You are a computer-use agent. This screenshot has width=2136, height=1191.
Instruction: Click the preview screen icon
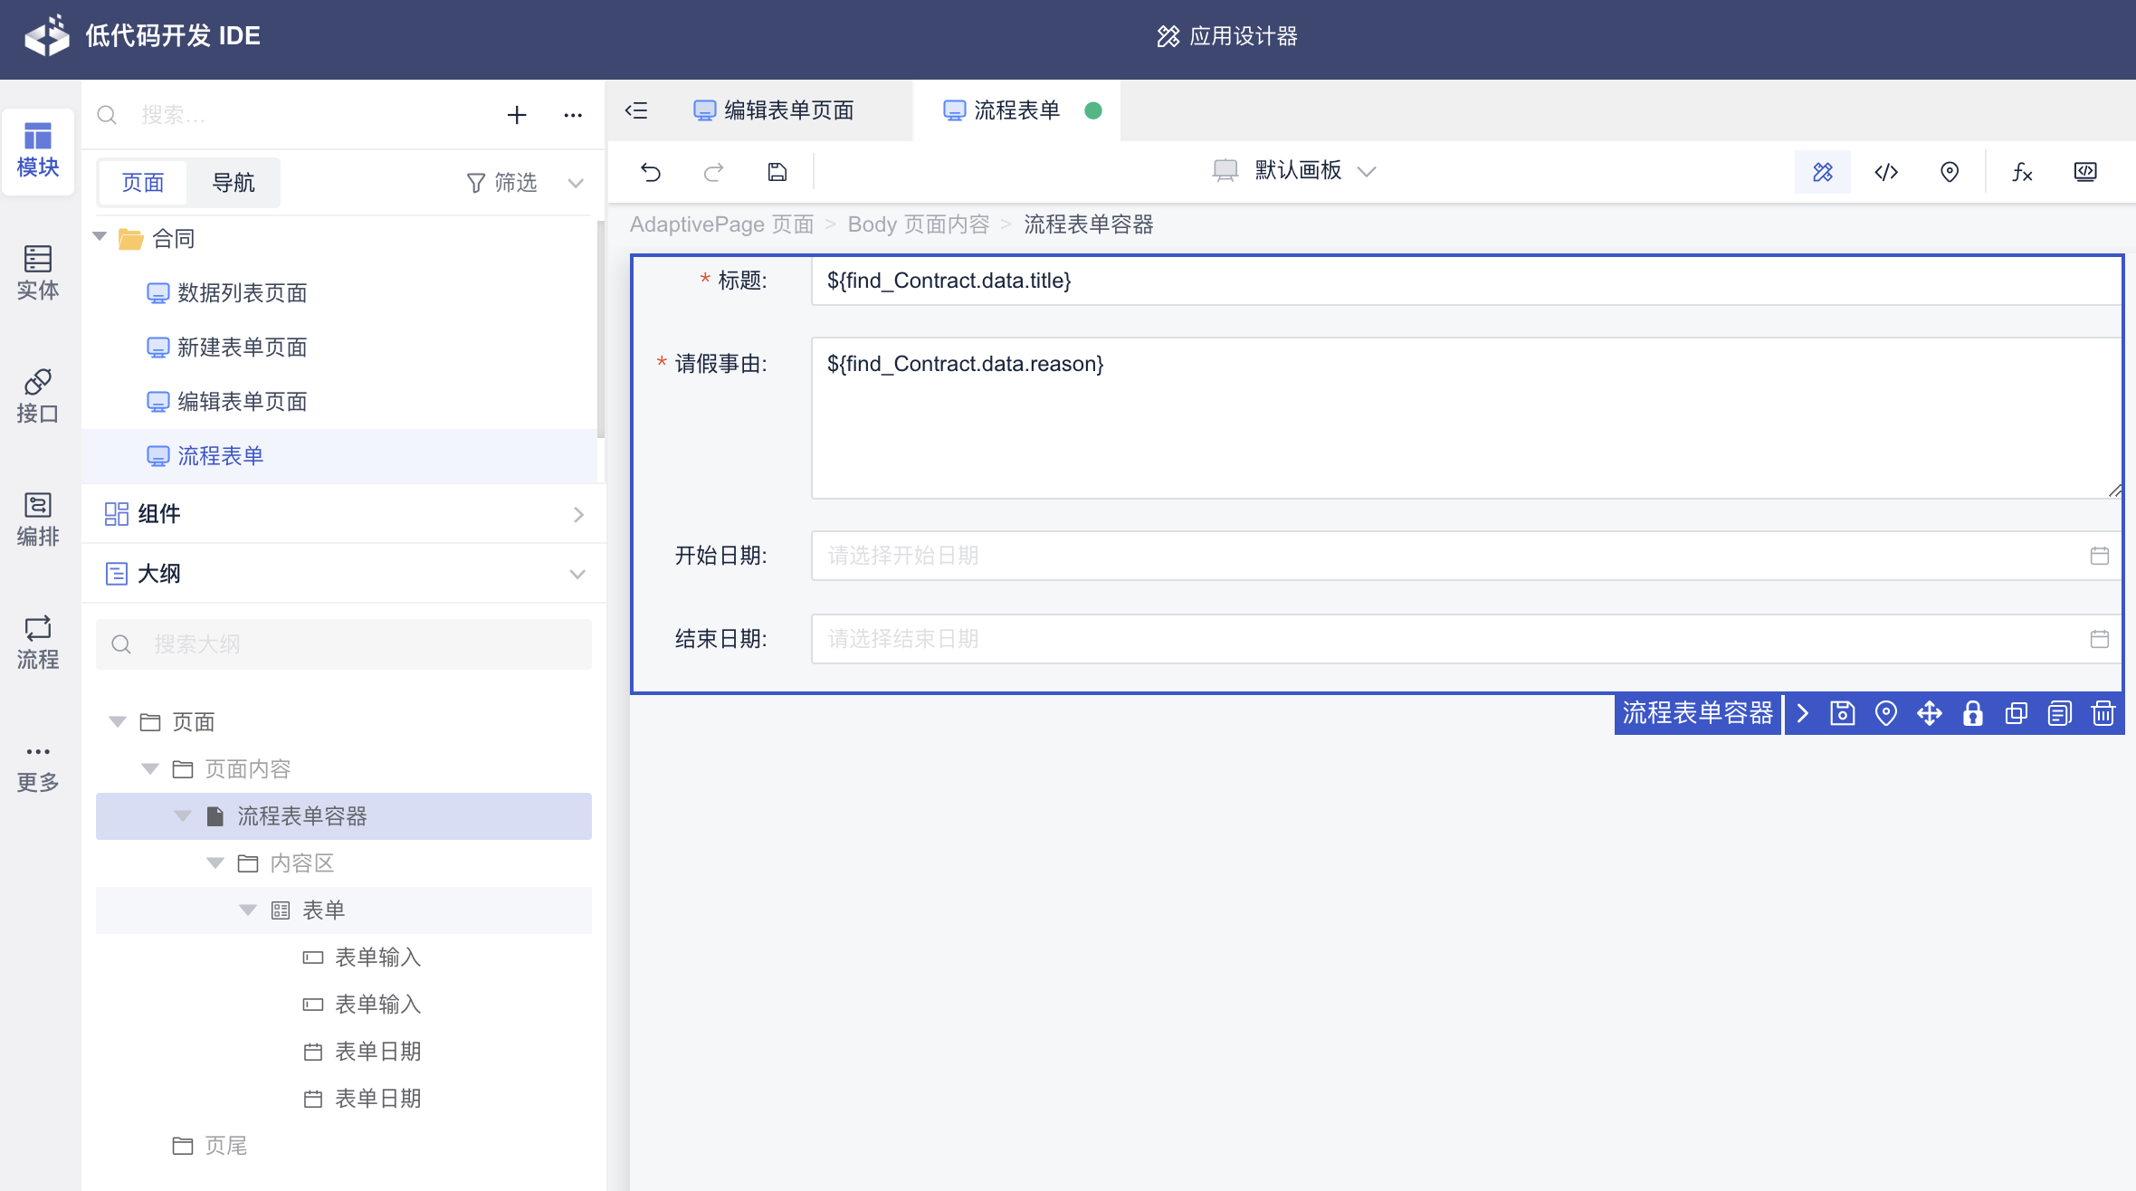point(2085,172)
